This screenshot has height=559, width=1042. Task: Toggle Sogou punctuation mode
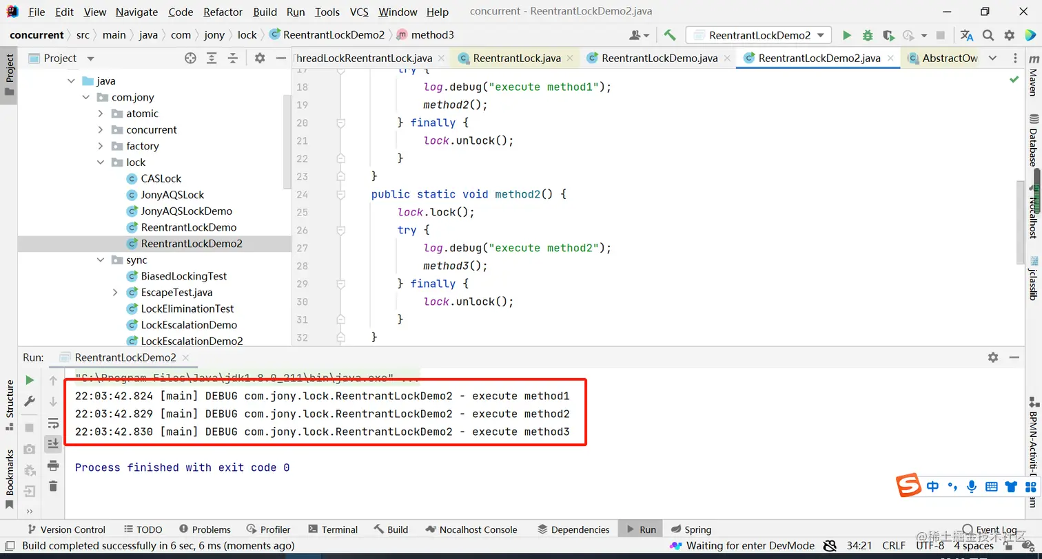(x=952, y=487)
